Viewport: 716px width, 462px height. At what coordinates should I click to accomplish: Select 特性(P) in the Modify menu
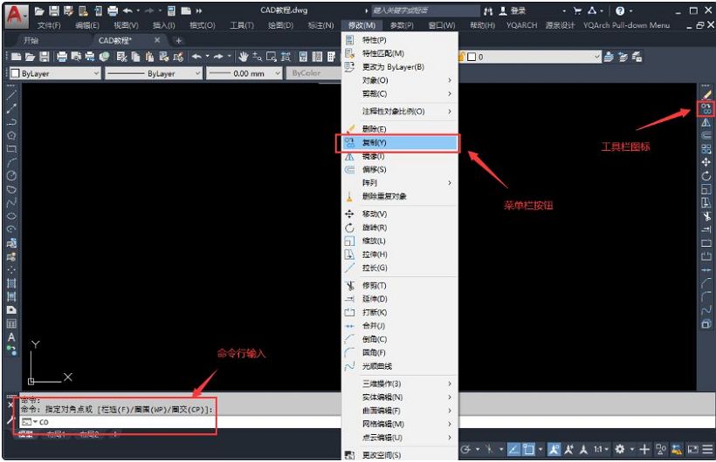[x=400, y=40]
